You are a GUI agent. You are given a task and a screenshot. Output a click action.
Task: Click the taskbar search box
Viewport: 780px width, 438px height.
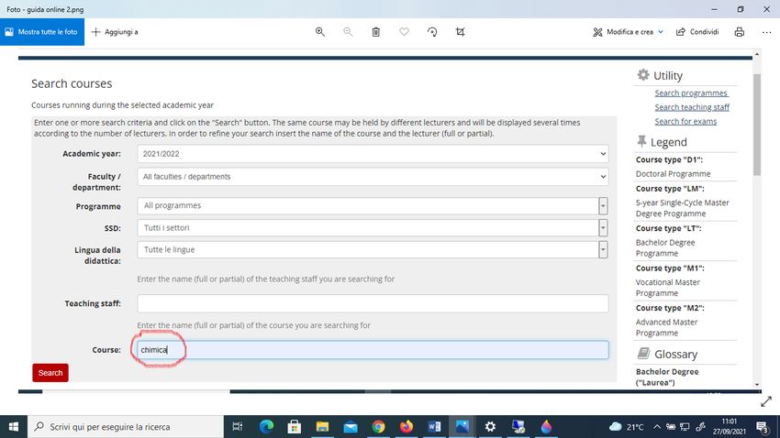click(x=126, y=427)
